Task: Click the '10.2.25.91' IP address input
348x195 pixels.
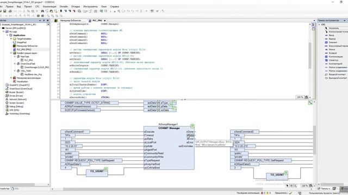Action: coord(71,146)
